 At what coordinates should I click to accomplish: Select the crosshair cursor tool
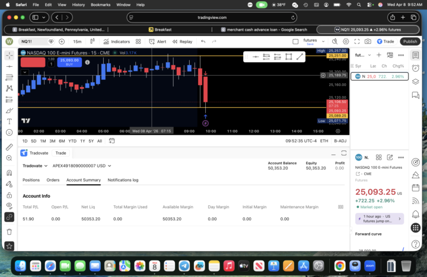(9, 55)
